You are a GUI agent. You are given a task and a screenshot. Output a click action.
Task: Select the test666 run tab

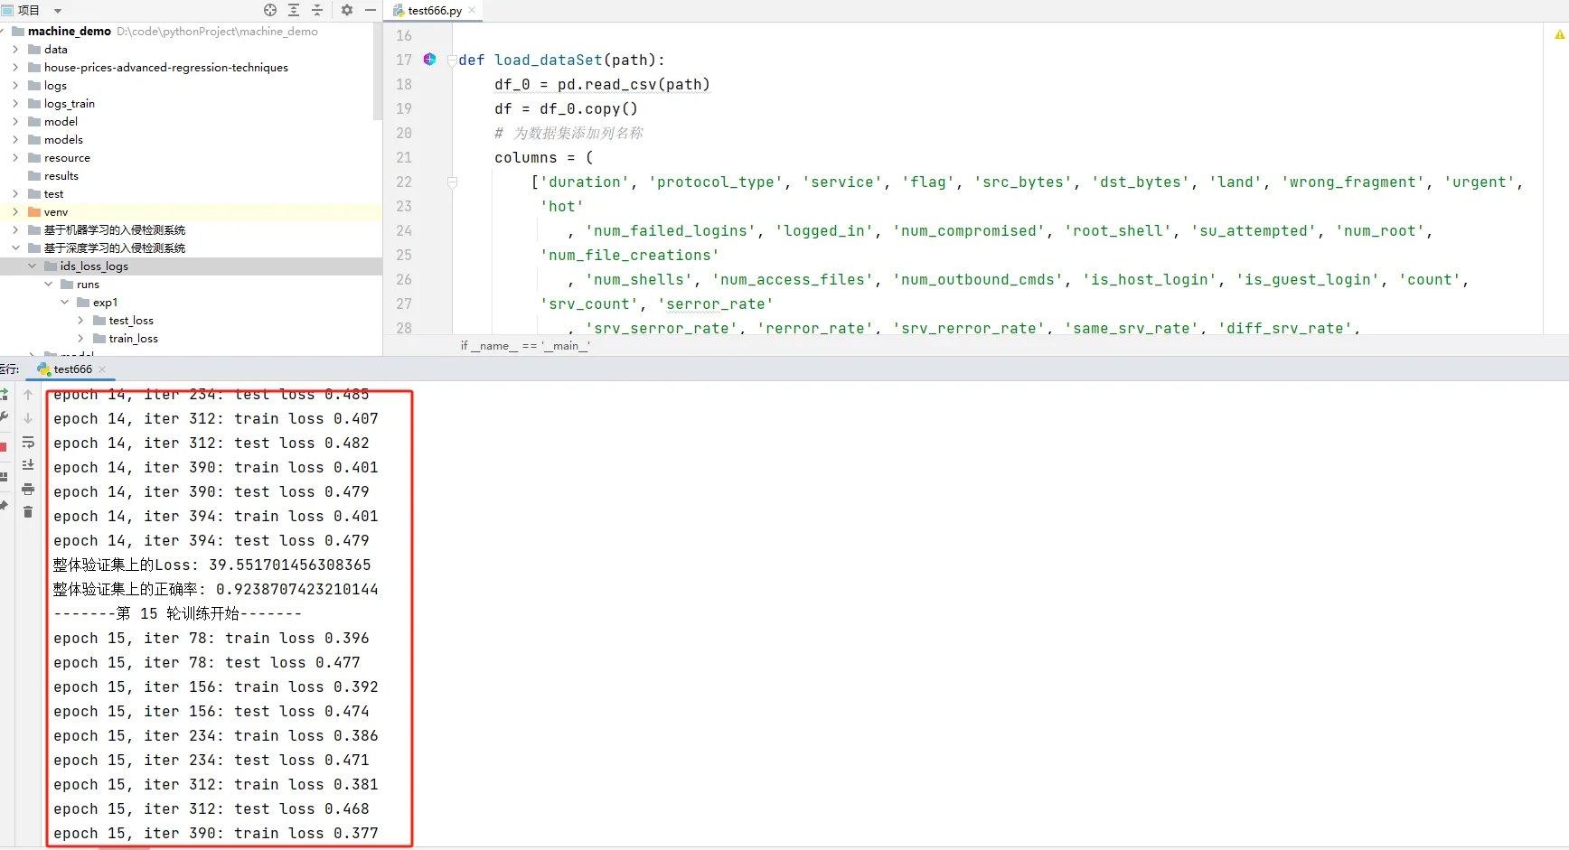tap(72, 369)
